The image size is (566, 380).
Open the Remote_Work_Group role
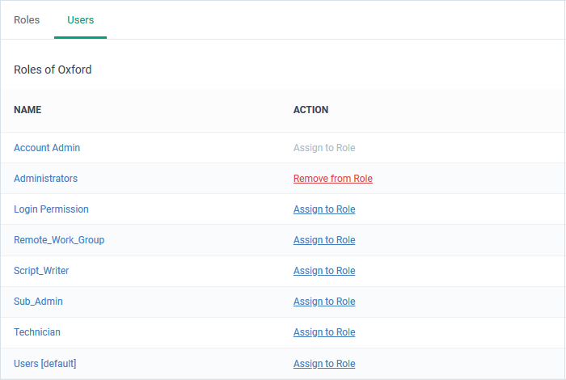(59, 239)
